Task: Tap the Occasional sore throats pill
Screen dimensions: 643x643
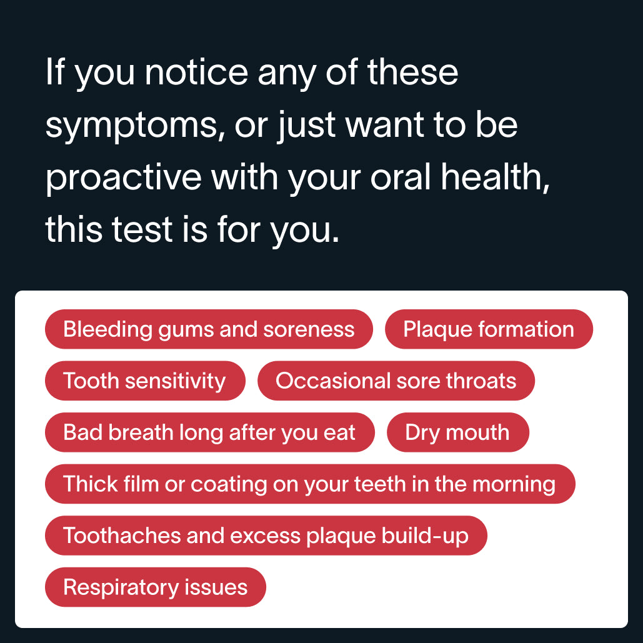Action: coord(396,381)
